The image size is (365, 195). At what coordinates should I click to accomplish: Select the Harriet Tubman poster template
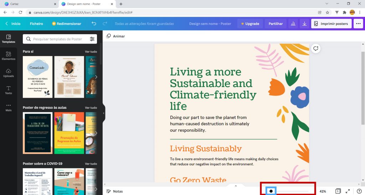(69, 77)
